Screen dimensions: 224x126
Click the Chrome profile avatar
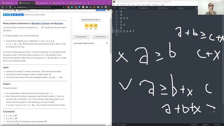pyautogui.click(x=106, y=7)
